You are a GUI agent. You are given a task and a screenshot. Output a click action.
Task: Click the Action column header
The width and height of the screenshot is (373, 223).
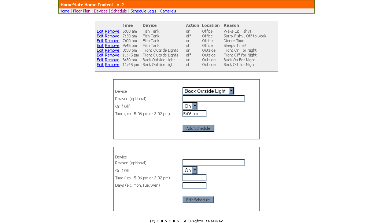pyautogui.click(x=192, y=25)
